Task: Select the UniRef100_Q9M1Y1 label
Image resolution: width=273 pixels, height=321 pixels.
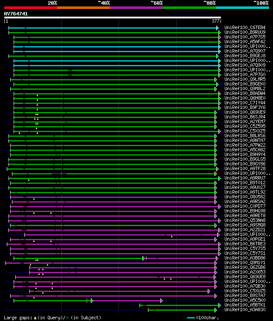Action: pos(245,263)
